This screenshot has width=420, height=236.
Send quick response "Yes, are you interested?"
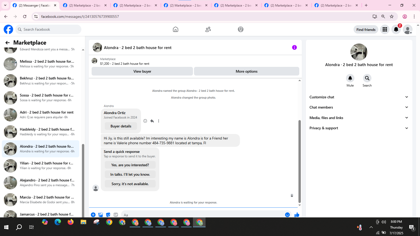(130, 165)
